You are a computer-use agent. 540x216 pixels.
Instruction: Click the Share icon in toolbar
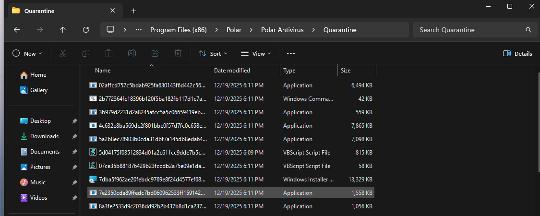(x=155, y=53)
